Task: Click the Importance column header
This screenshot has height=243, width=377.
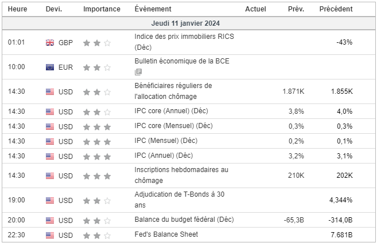Action: point(102,9)
